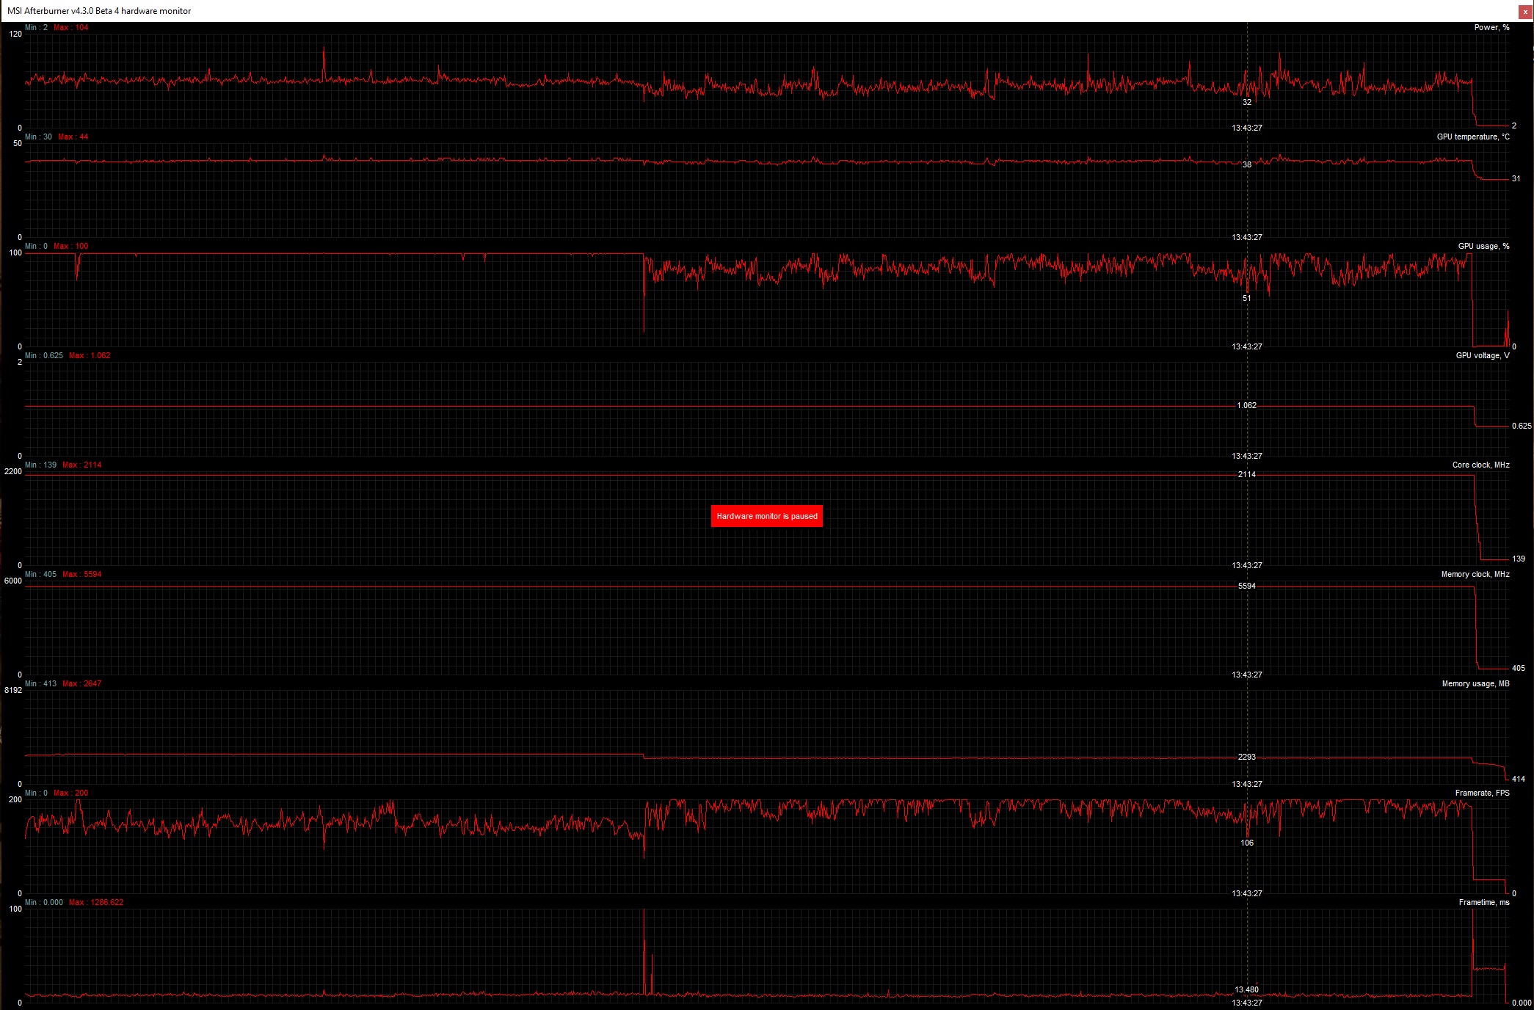The width and height of the screenshot is (1534, 1010).
Task: Click the 'Max : 104' readout on the Power graph
Action: coord(71,28)
